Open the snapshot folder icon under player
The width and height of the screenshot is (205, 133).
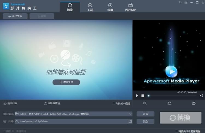point(194,103)
